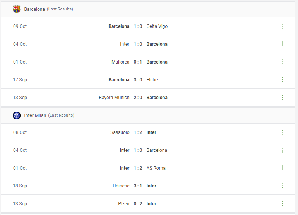298x215 pixels.
Task: Select Bayern Munich team name
Action: pos(114,98)
